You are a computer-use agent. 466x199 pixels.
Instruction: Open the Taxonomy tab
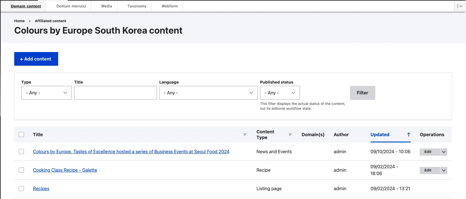coord(137,6)
